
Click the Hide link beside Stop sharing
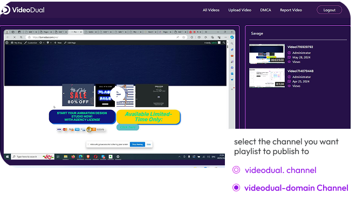(x=149, y=144)
